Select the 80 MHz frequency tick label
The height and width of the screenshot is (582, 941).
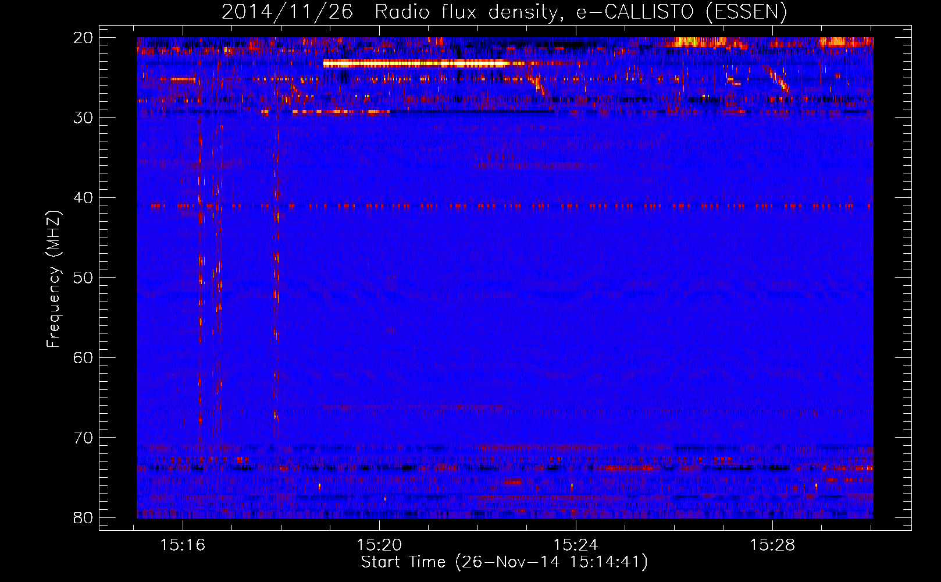click(83, 517)
